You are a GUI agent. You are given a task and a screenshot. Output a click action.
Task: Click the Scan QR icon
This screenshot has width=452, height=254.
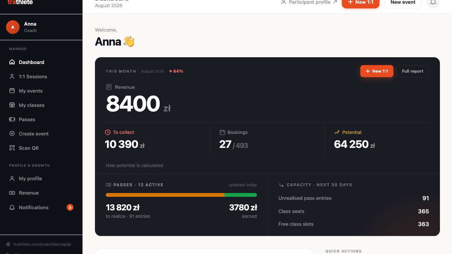pyautogui.click(x=12, y=148)
